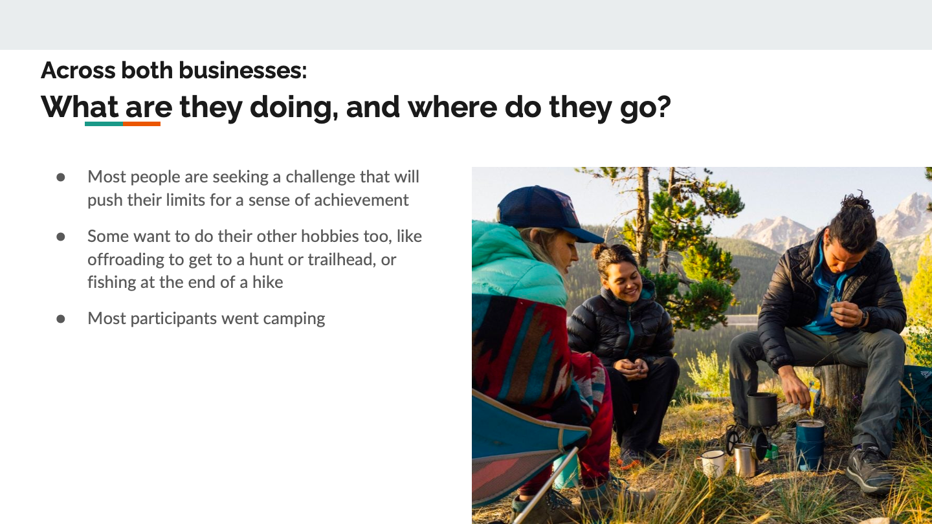Select the teal underline accent segment
932x524 pixels.
click(x=104, y=124)
